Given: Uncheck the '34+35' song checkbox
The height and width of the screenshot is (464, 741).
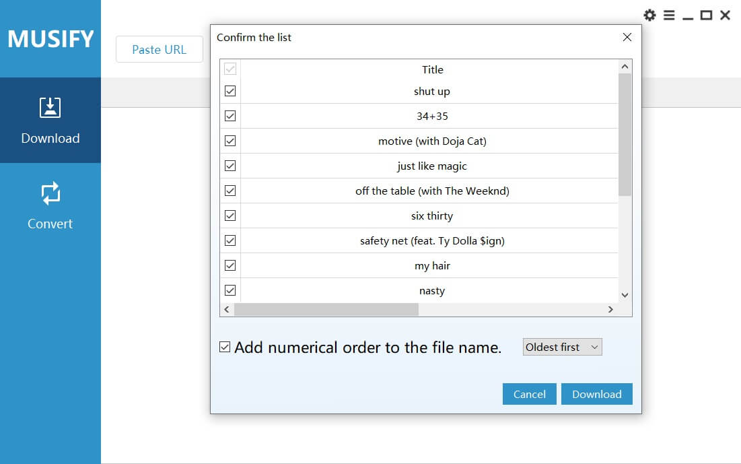Looking at the screenshot, I should click(230, 116).
